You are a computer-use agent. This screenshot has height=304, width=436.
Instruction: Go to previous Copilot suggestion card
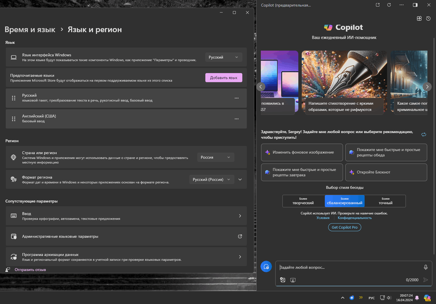[x=261, y=87]
